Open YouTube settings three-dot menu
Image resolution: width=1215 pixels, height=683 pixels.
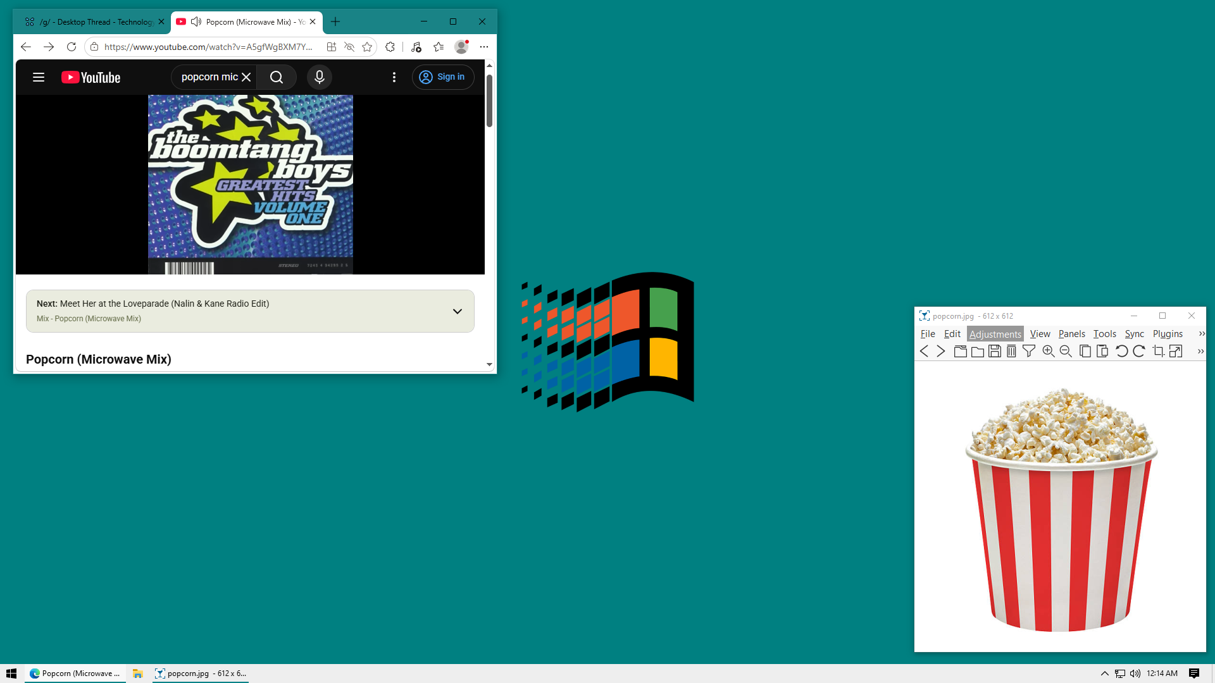[394, 77]
